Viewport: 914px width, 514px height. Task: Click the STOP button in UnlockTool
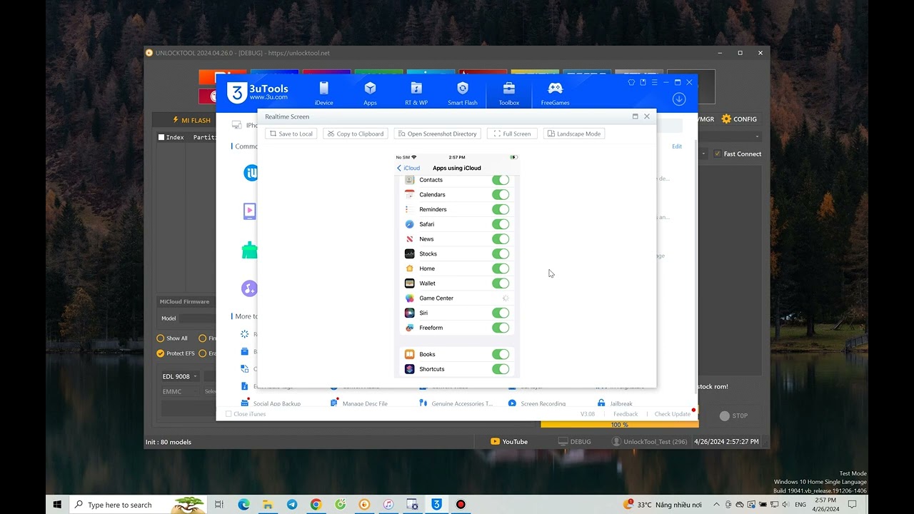point(734,415)
